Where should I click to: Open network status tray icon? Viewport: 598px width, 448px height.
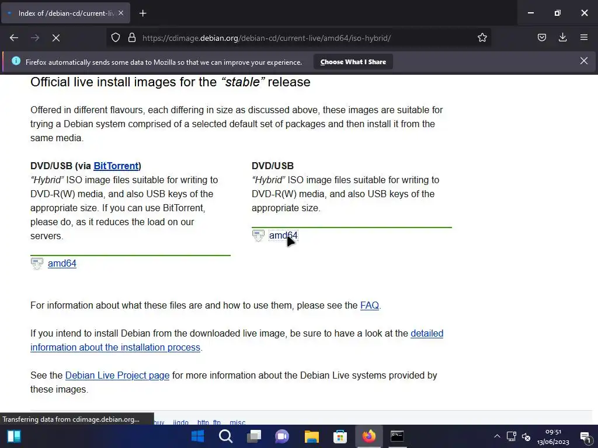pos(512,436)
